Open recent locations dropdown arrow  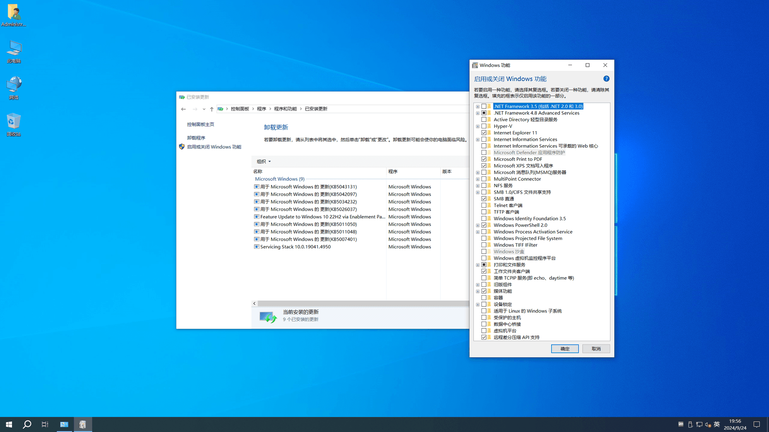point(204,109)
